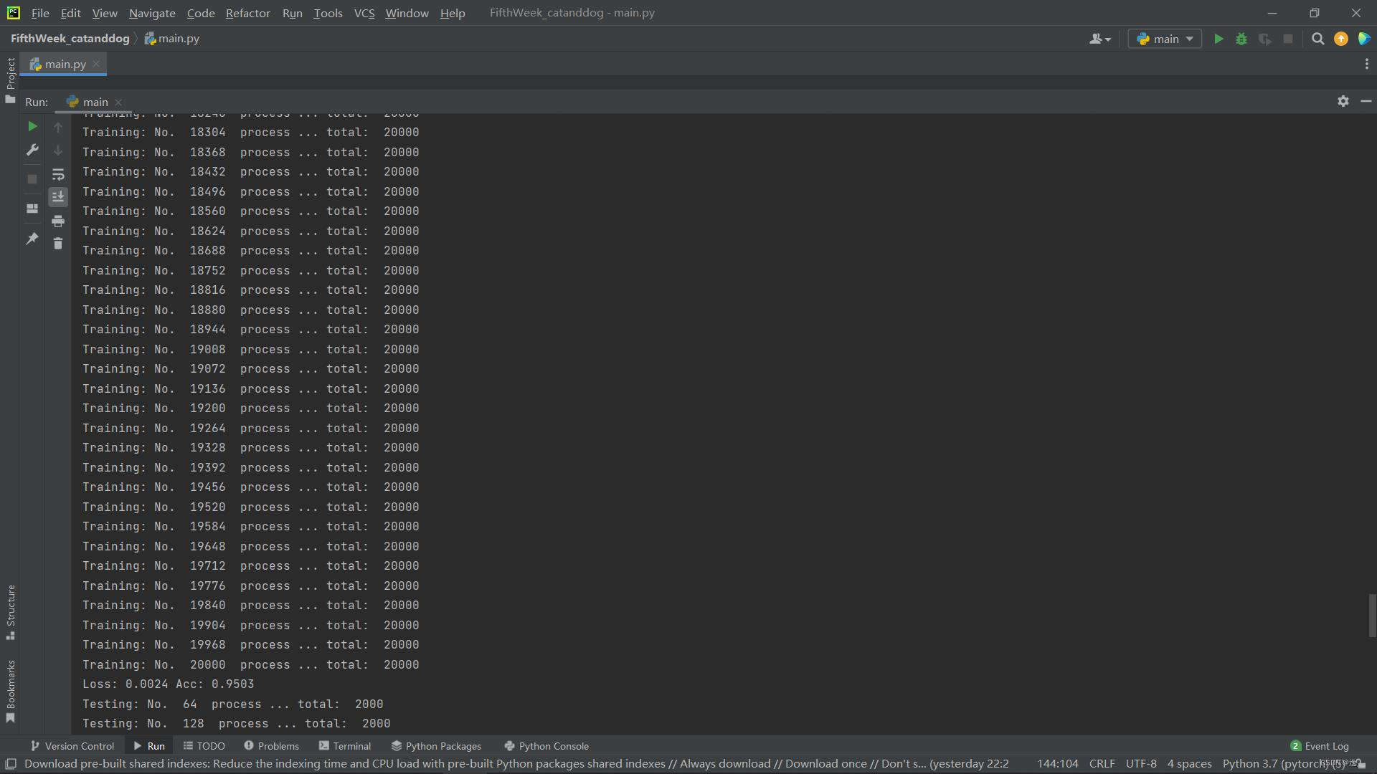The image size is (1377, 774).
Task: Rerun main using green arrow in Run panel
Action: point(32,126)
